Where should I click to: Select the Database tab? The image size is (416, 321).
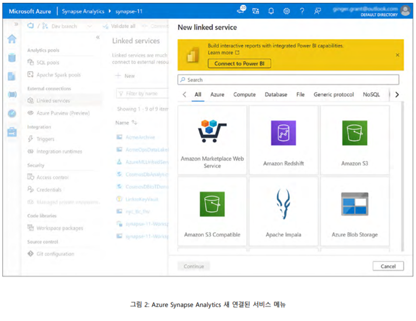[x=276, y=94]
